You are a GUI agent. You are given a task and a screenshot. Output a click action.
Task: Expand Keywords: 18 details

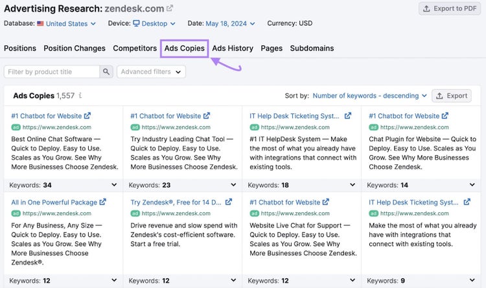coord(353,185)
